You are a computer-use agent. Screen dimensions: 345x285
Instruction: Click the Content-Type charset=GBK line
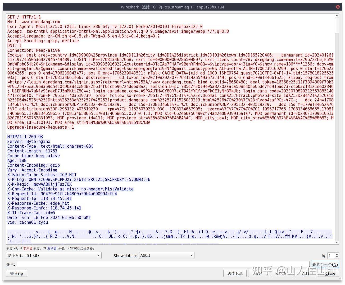coord(50,146)
